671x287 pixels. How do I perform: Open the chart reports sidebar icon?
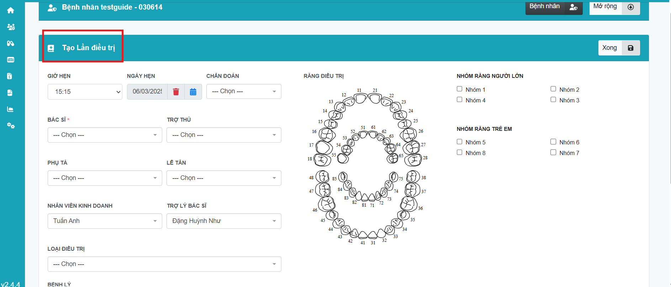pos(10,109)
